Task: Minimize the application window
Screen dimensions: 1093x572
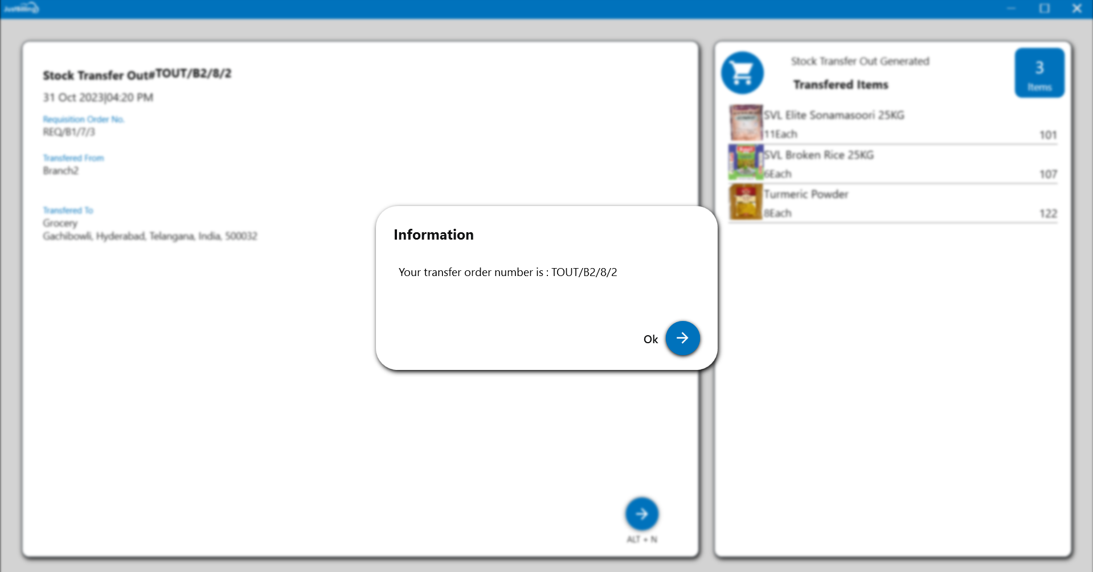Action: click(x=1011, y=9)
